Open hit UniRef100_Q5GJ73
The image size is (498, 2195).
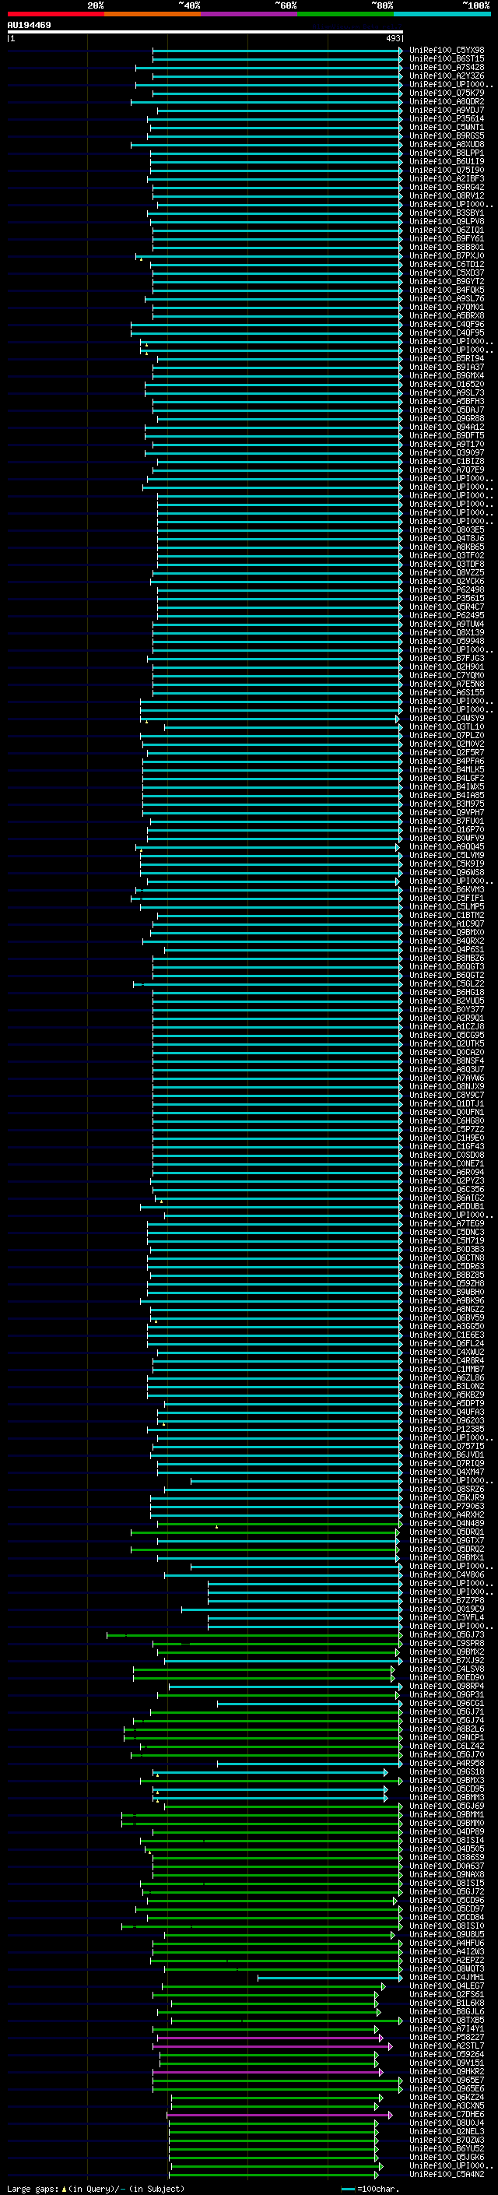[447, 1635]
